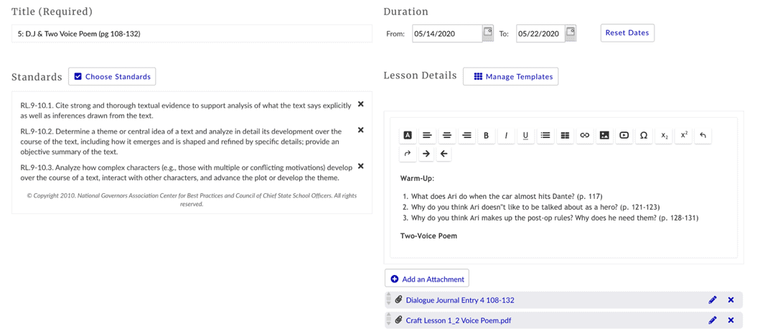Center align the lesson text
The width and height of the screenshot is (760, 334).
(446, 135)
